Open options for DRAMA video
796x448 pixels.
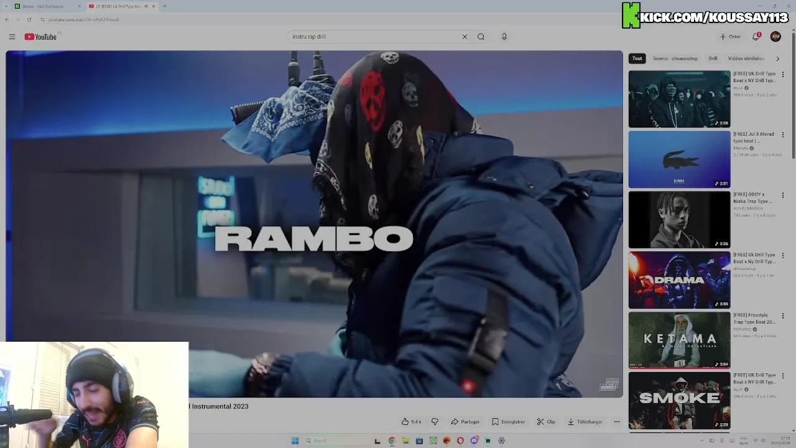click(x=783, y=256)
